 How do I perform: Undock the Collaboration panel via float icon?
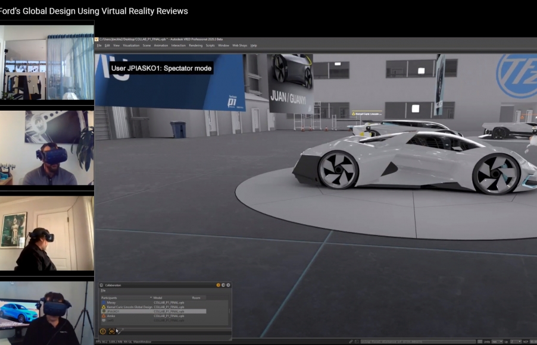click(223, 285)
